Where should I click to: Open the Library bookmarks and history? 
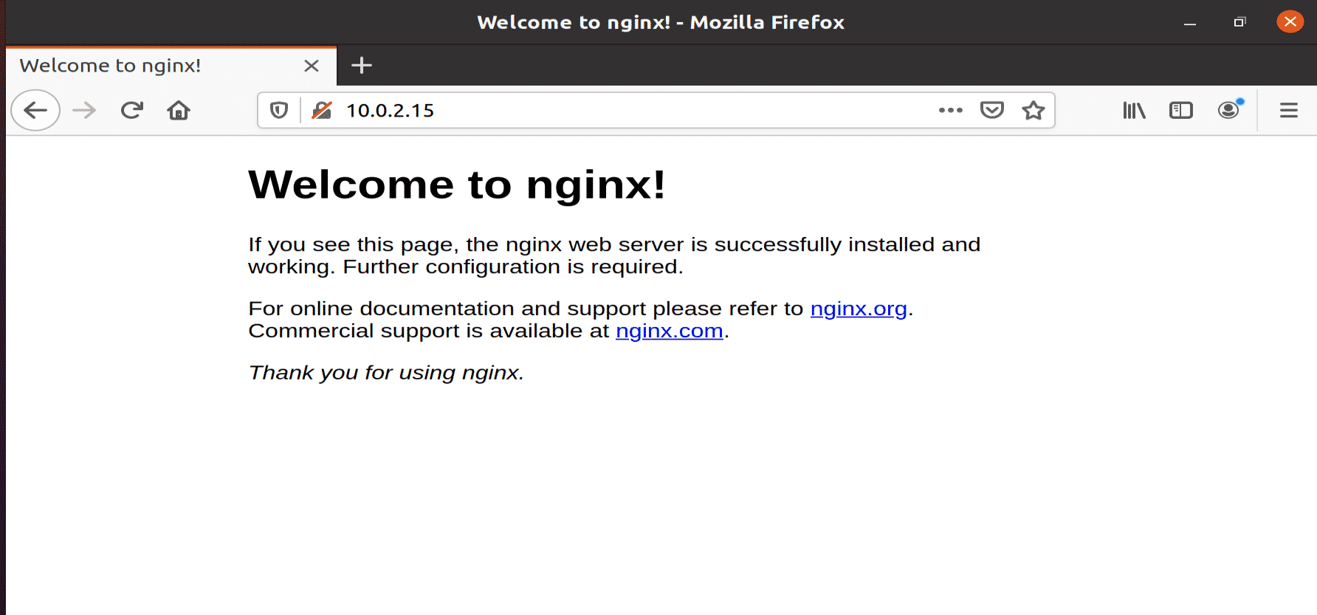click(x=1134, y=111)
